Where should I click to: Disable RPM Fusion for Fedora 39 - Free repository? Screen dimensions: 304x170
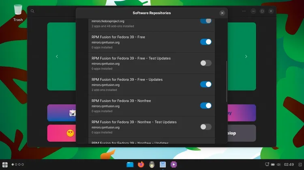coord(206,42)
